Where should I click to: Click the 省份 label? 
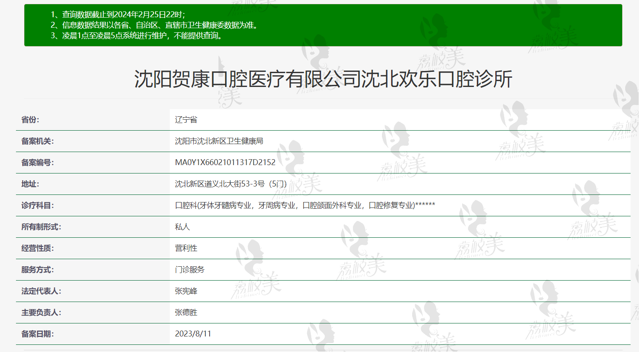[x=30, y=120]
